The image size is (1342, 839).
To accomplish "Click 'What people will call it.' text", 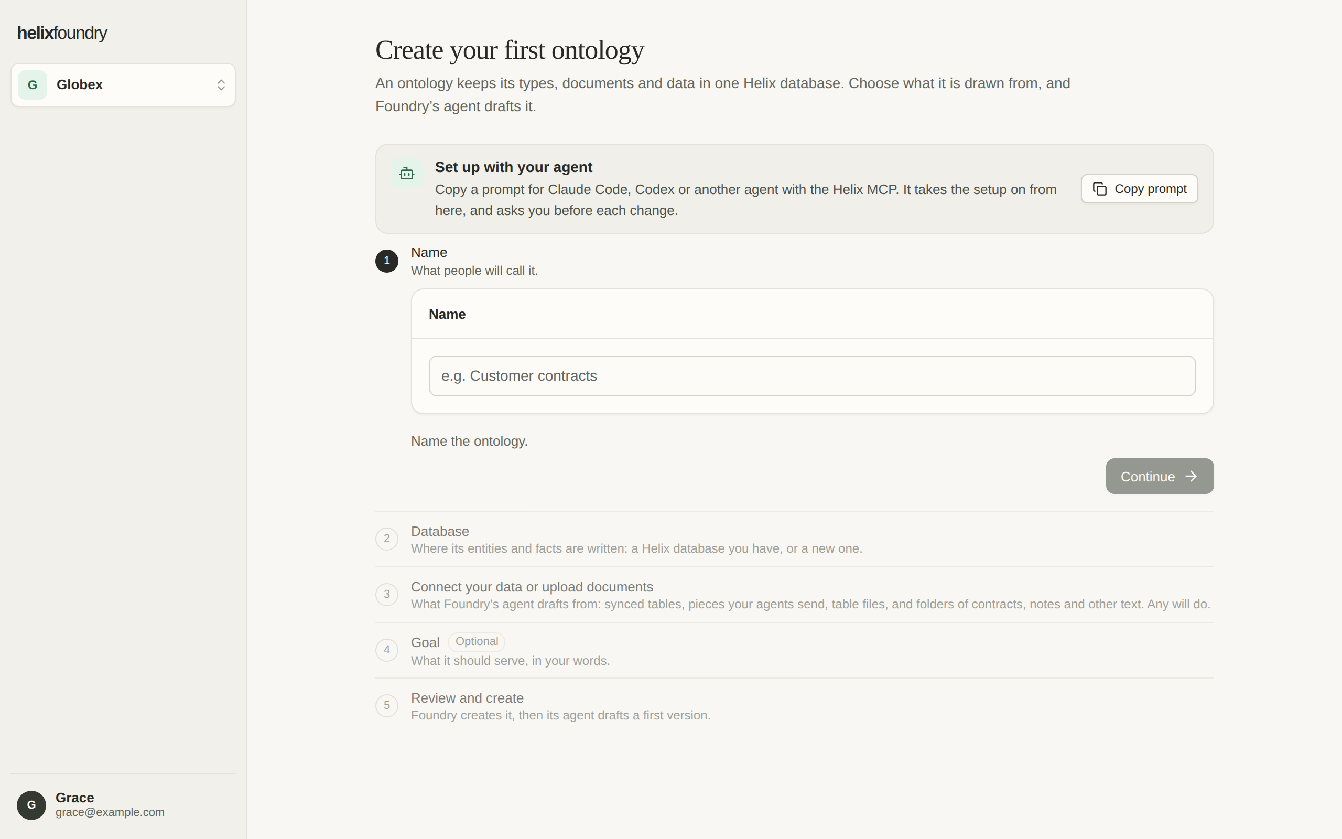I will point(474,271).
